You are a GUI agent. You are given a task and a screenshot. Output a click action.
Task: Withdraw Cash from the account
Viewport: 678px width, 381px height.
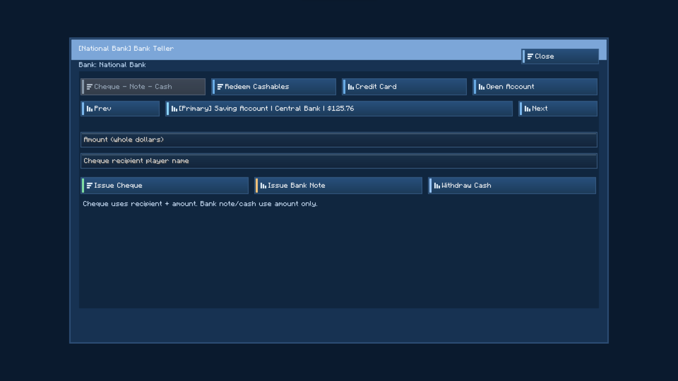pyautogui.click(x=513, y=186)
